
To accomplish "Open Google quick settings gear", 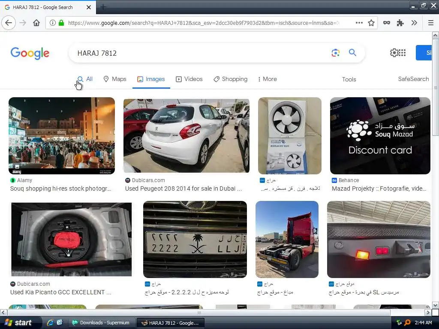I will pos(394,53).
